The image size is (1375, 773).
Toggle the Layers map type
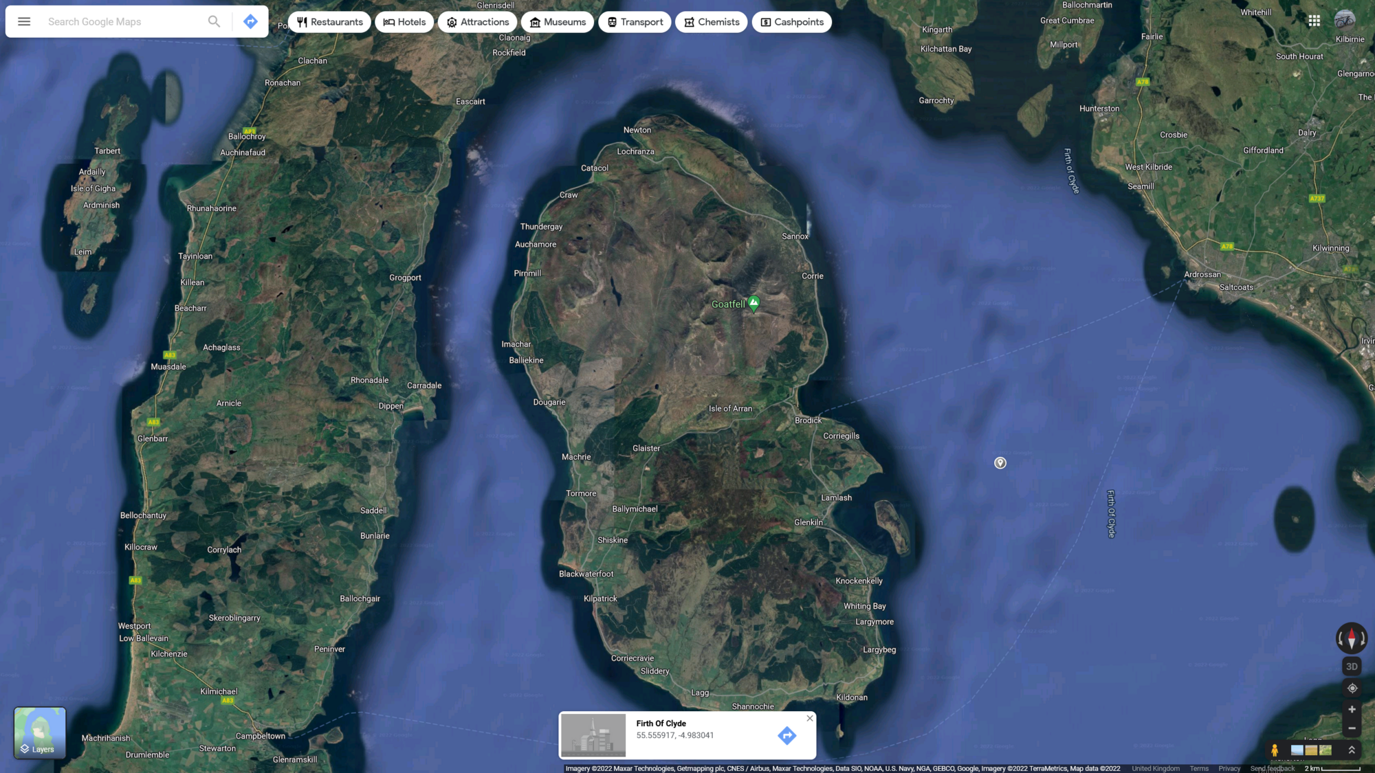[40, 732]
